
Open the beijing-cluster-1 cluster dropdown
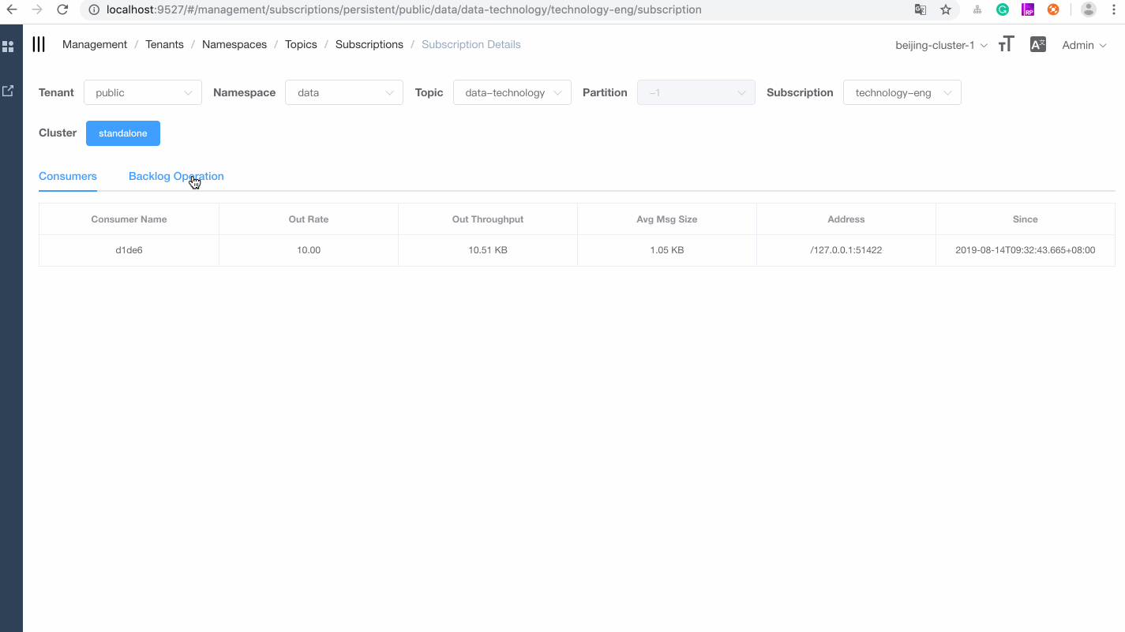click(939, 45)
